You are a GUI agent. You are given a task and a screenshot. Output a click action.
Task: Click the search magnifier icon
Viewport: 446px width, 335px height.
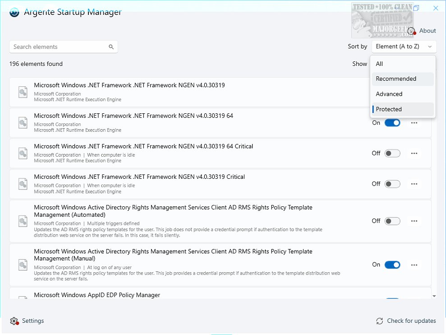click(111, 47)
